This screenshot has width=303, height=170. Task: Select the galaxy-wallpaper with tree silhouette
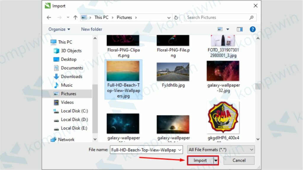coord(173,124)
